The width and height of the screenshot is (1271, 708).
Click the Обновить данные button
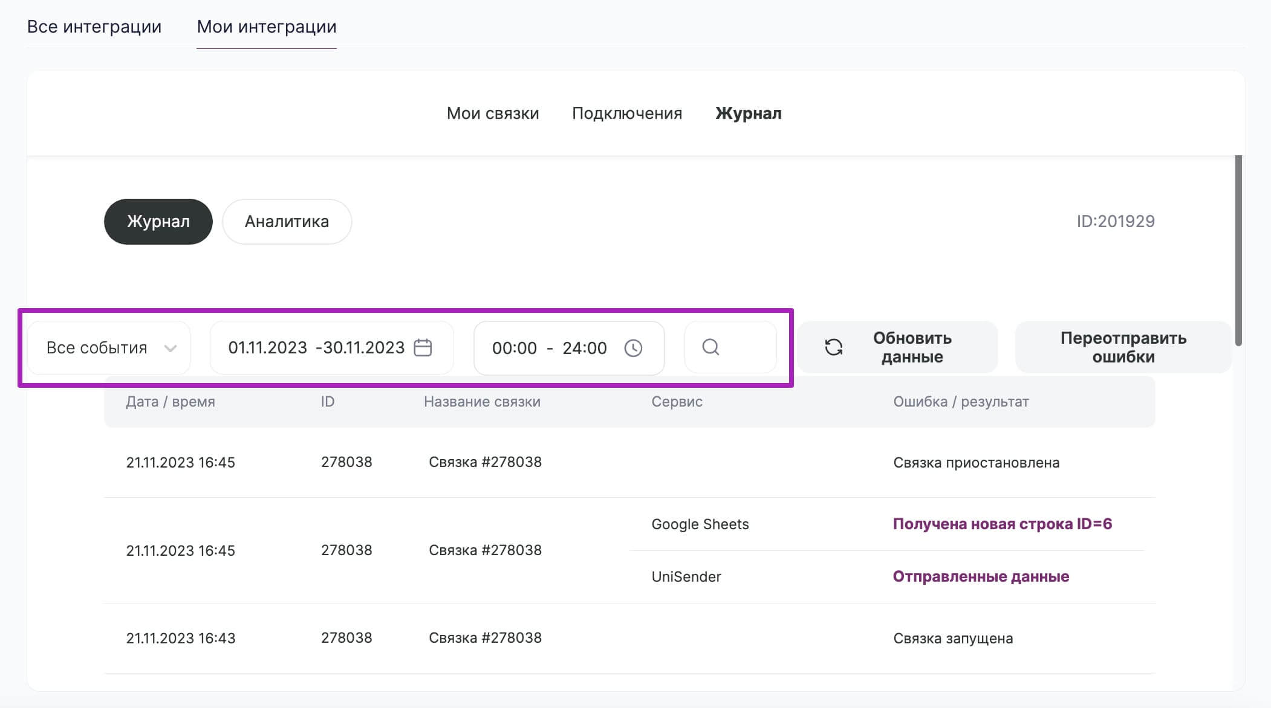(x=897, y=347)
